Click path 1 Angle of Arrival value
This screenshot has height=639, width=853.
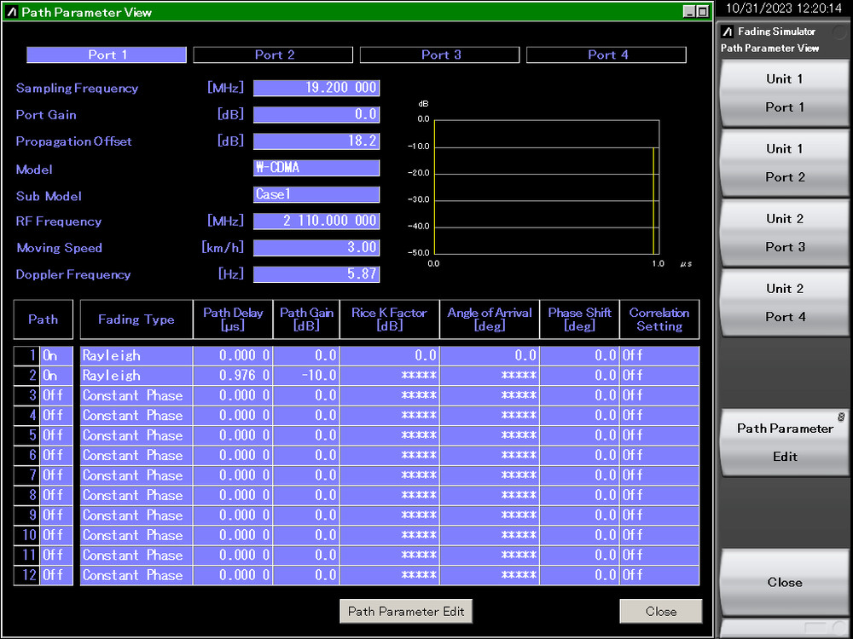point(490,356)
